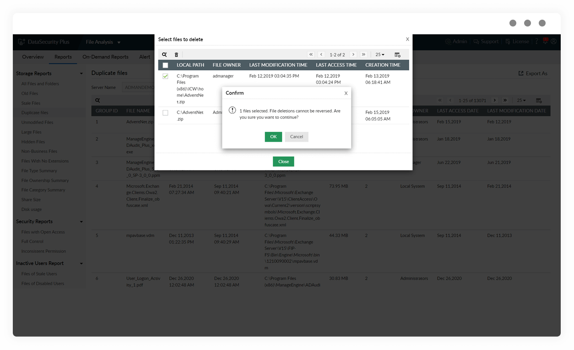Switch to the Overview tab
The width and height of the screenshot is (574, 350).
32,57
